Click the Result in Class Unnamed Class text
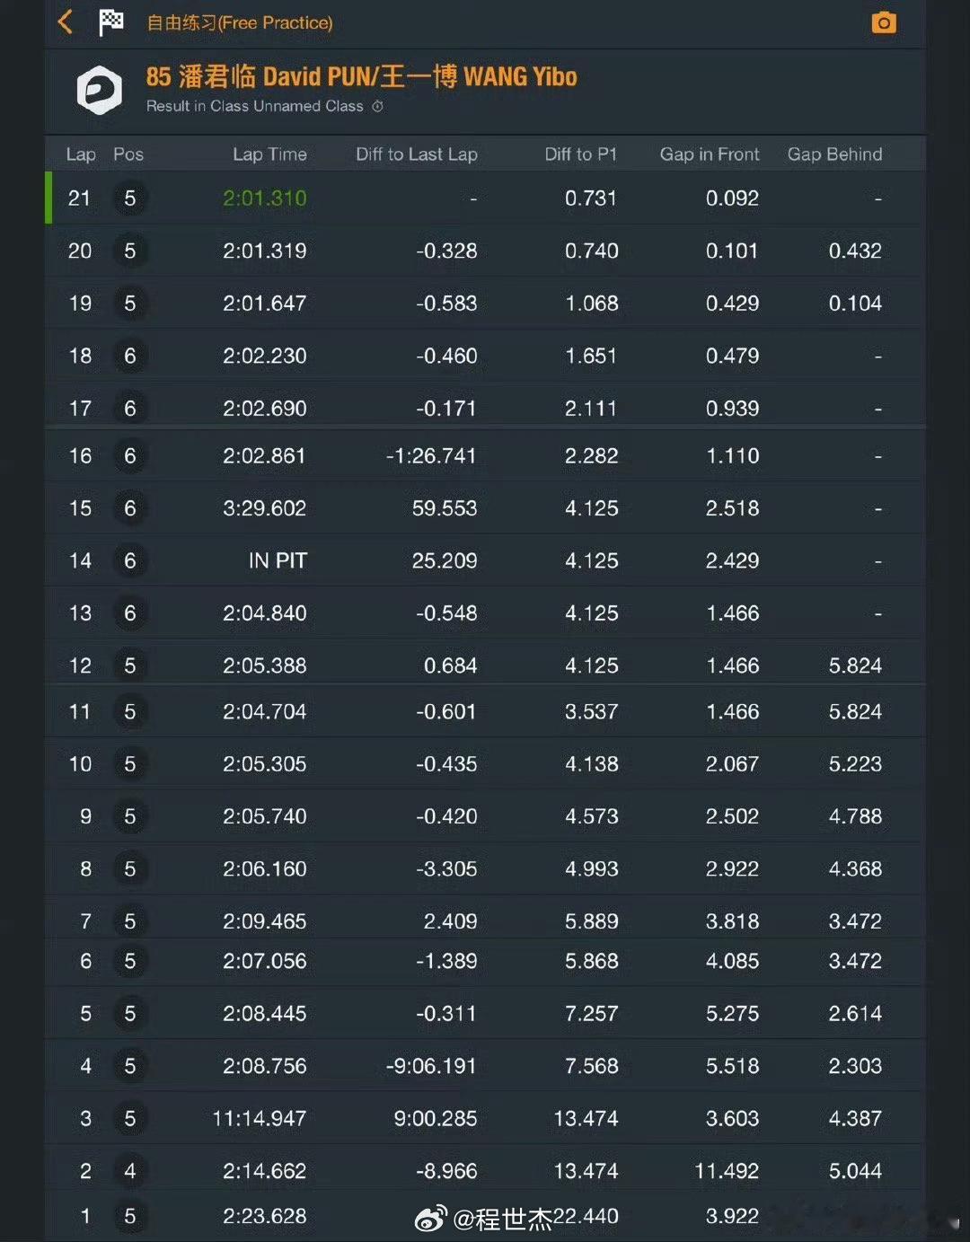This screenshot has width=970, height=1242. pos(255,106)
